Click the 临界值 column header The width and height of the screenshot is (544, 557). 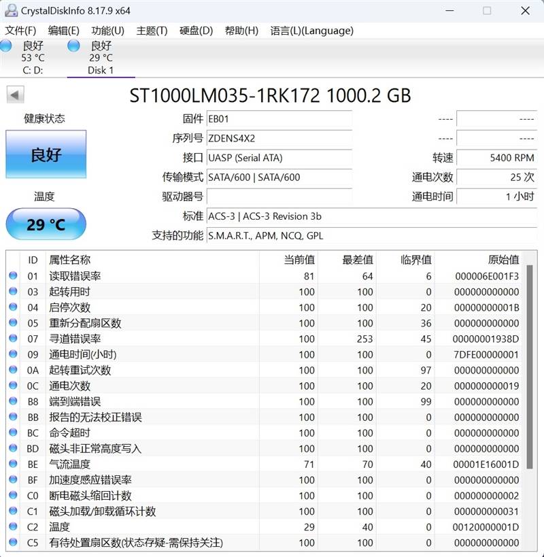405,260
